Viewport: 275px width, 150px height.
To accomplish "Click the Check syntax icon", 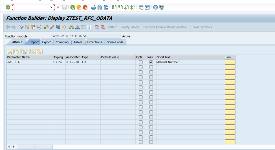I will pos(46,27).
